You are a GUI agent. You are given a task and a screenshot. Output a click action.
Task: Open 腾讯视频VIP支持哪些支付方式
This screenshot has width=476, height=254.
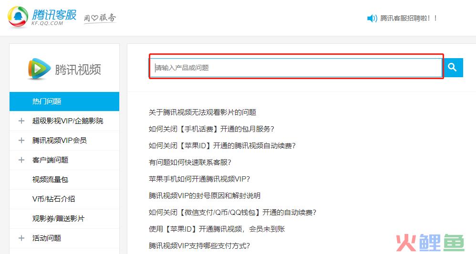pyautogui.click(x=199, y=245)
